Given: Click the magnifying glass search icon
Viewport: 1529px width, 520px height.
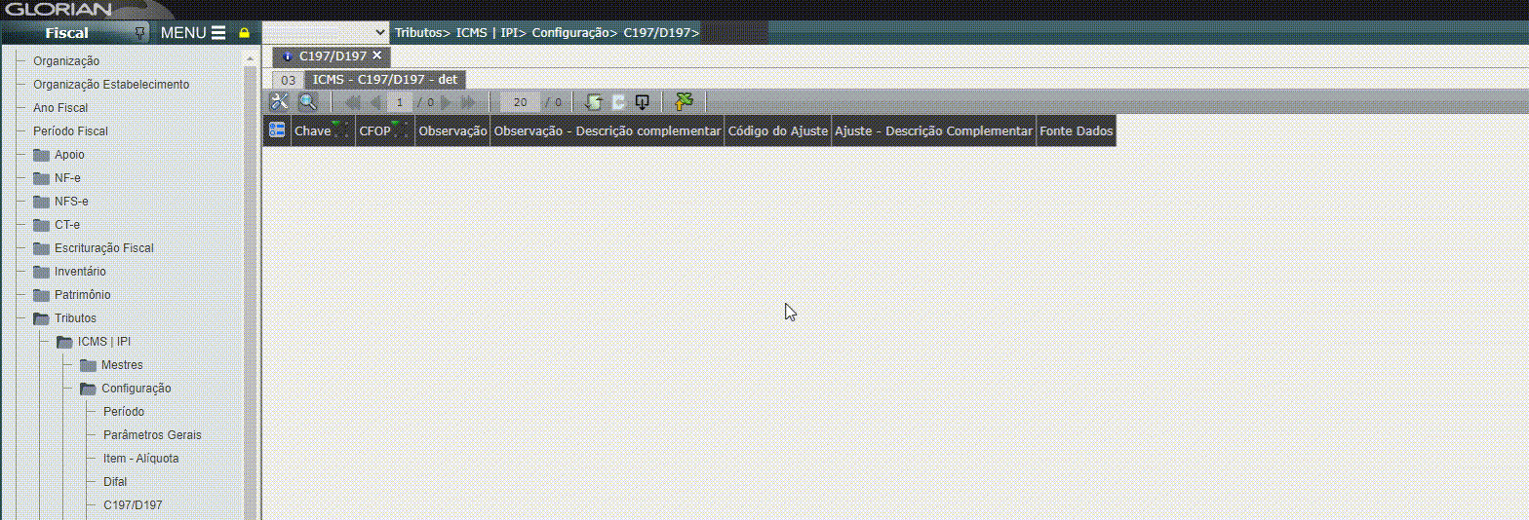Looking at the screenshot, I should click(x=307, y=102).
